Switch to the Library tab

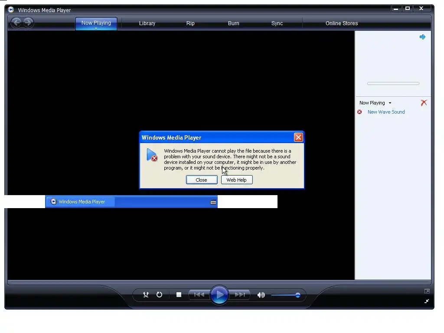point(147,23)
